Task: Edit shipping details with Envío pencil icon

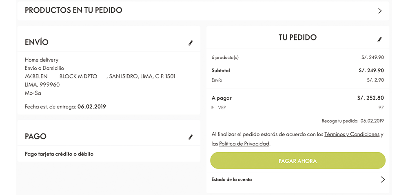Action: [x=191, y=43]
